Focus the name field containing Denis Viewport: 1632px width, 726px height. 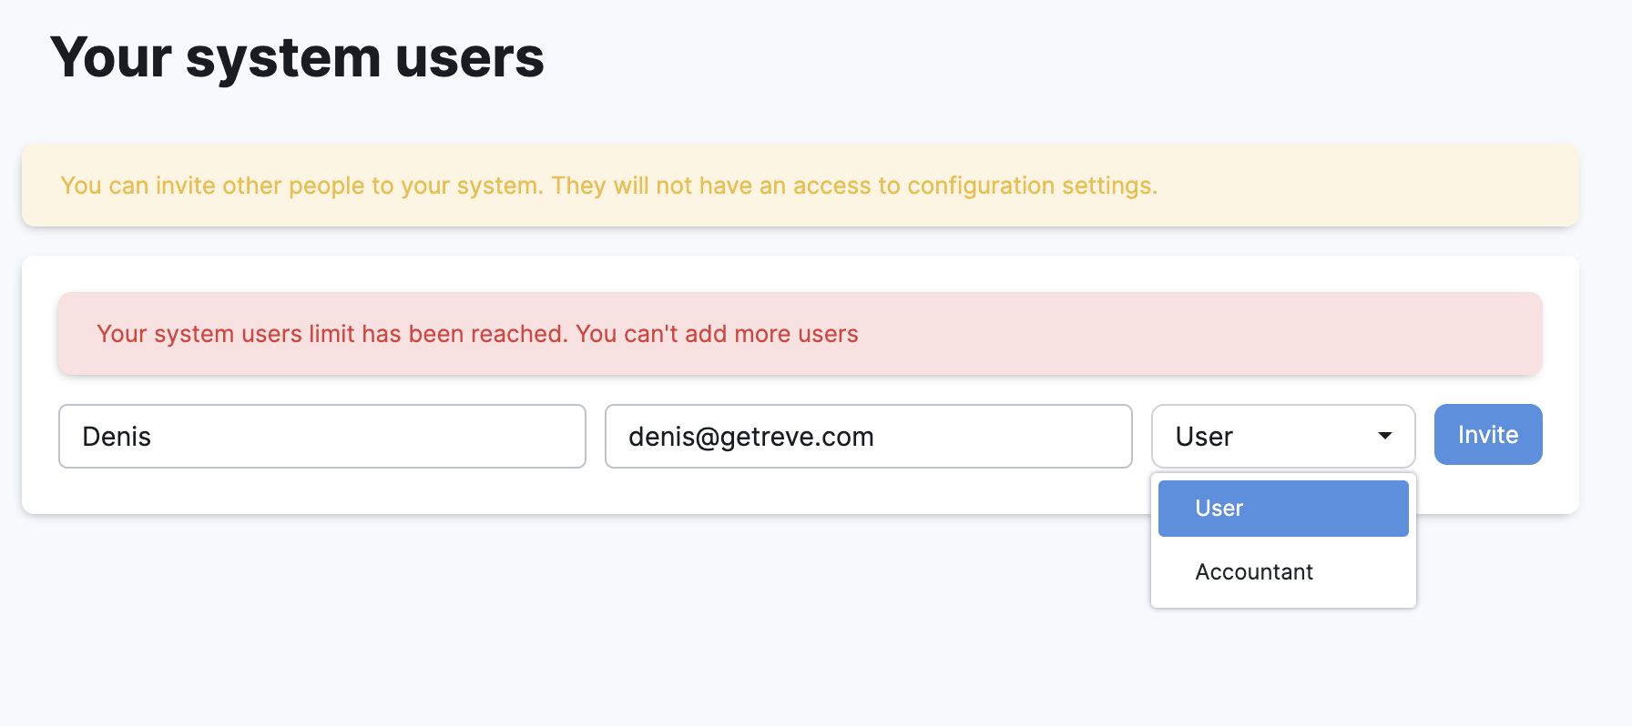point(321,436)
